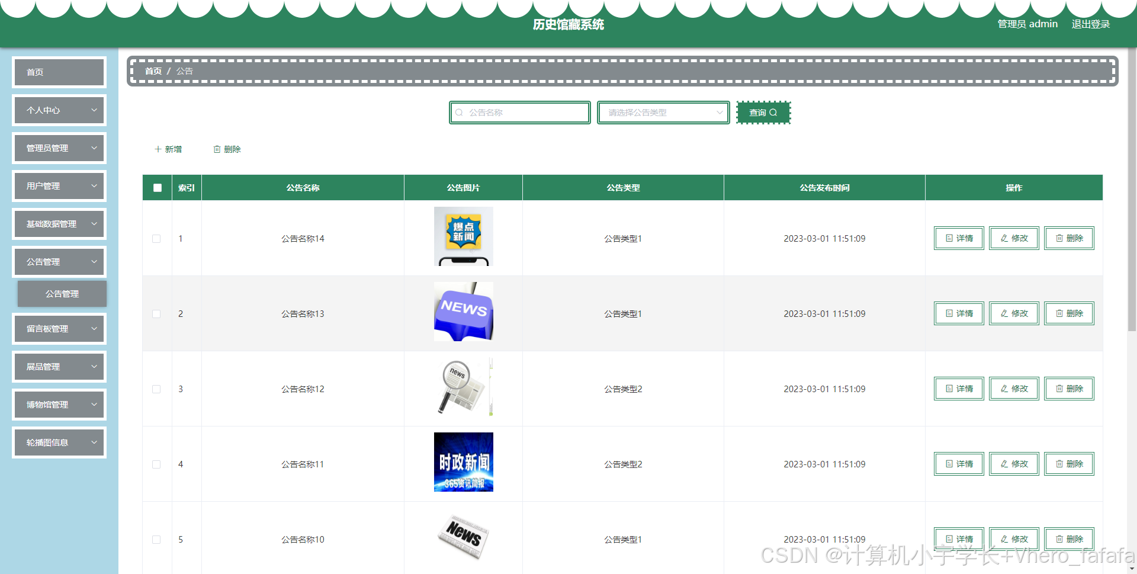The width and height of the screenshot is (1137, 574).
Task: Open the 爆点新闻 thumbnail in row 1
Action: point(464,236)
